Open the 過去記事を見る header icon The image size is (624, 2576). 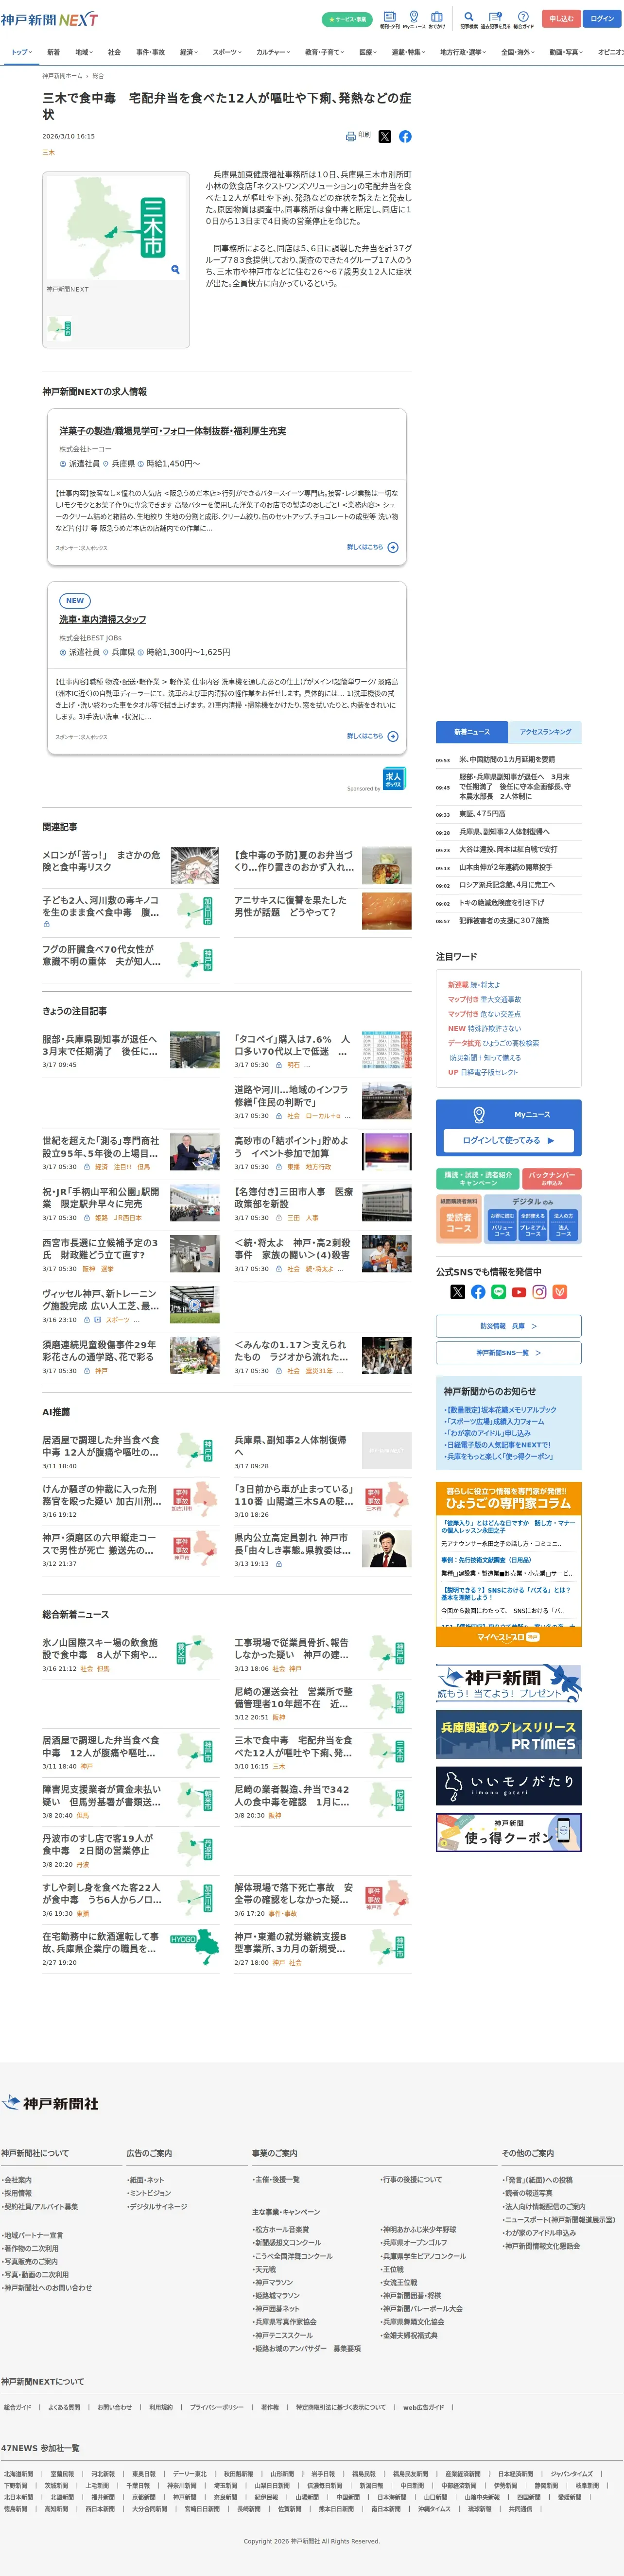point(495,17)
